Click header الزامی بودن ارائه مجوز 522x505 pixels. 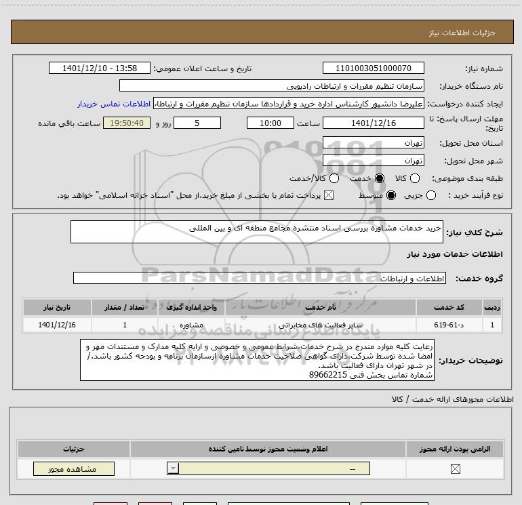click(455, 449)
